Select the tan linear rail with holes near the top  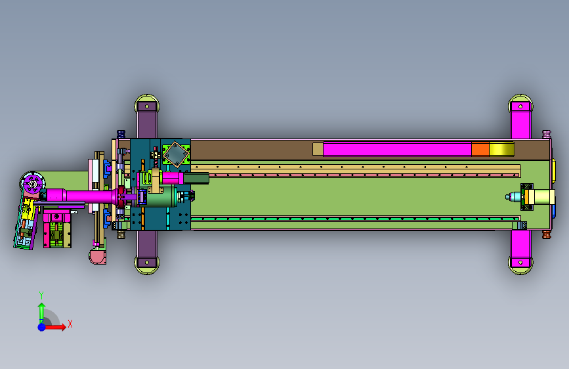point(356,168)
